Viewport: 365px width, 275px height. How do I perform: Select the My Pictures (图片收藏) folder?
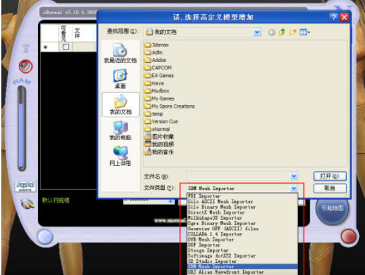click(x=160, y=137)
